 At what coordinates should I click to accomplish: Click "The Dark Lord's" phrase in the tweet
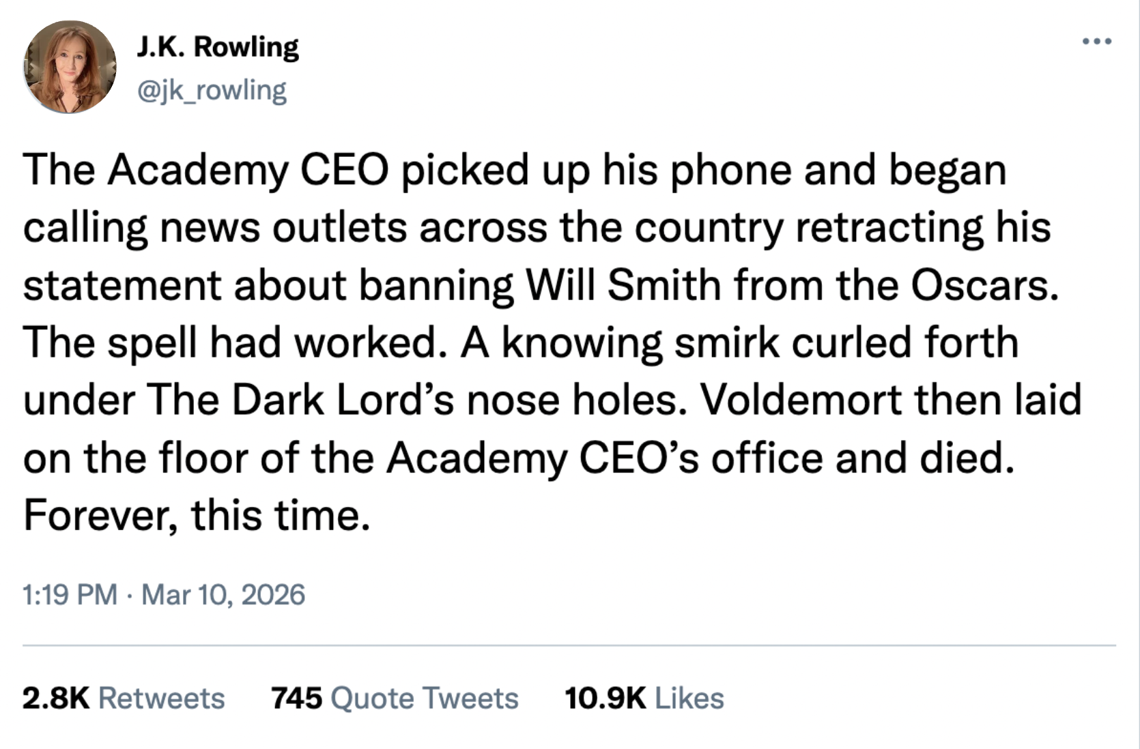pyautogui.click(x=300, y=400)
